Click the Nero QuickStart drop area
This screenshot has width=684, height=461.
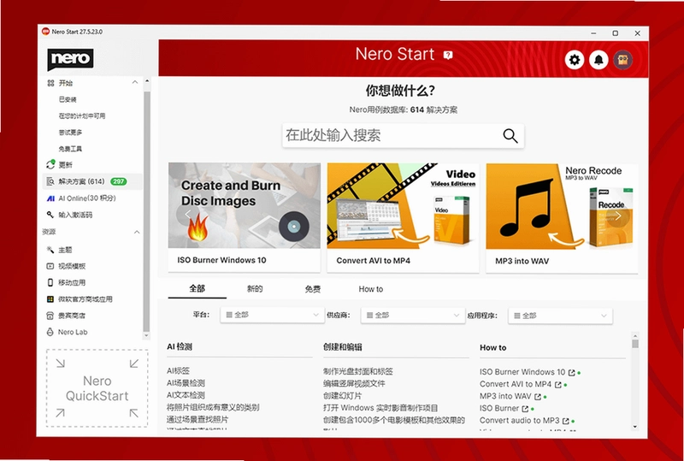(x=97, y=388)
